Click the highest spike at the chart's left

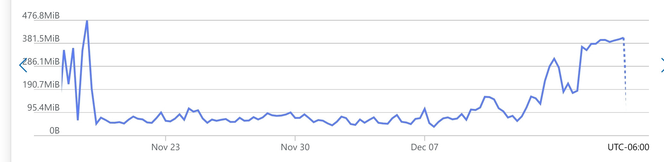(x=87, y=21)
